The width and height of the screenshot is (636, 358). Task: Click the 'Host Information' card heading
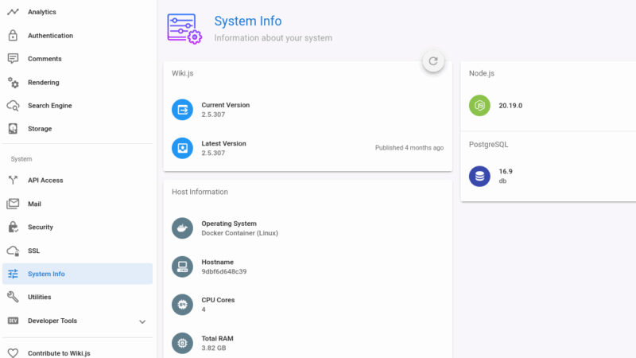click(x=200, y=192)
